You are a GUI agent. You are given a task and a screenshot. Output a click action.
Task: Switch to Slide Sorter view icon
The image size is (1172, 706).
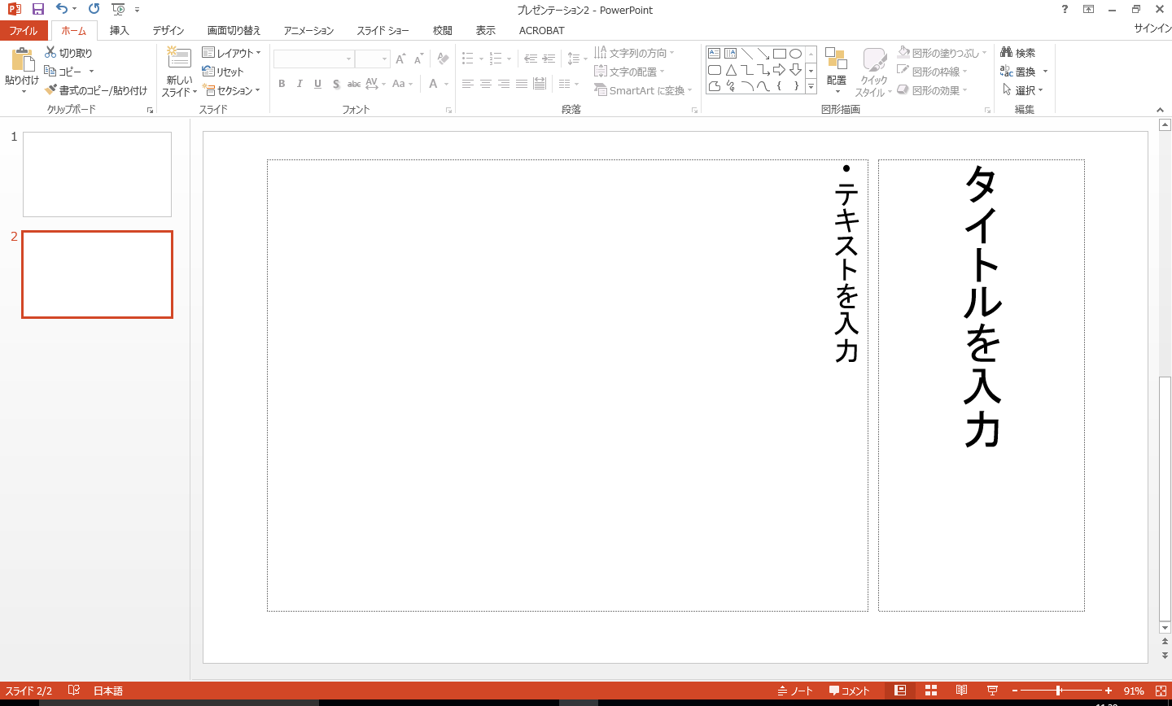coord(931,691)
